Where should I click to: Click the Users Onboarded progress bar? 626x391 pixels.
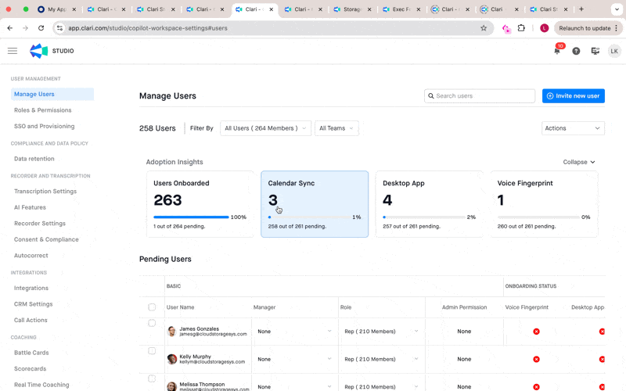tap(191, 217)
